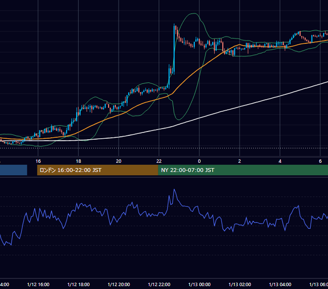Click the NY 22:00-07:00 JST session bar
The height and width of the screenshot is (289, 328).
click(243, 170)
